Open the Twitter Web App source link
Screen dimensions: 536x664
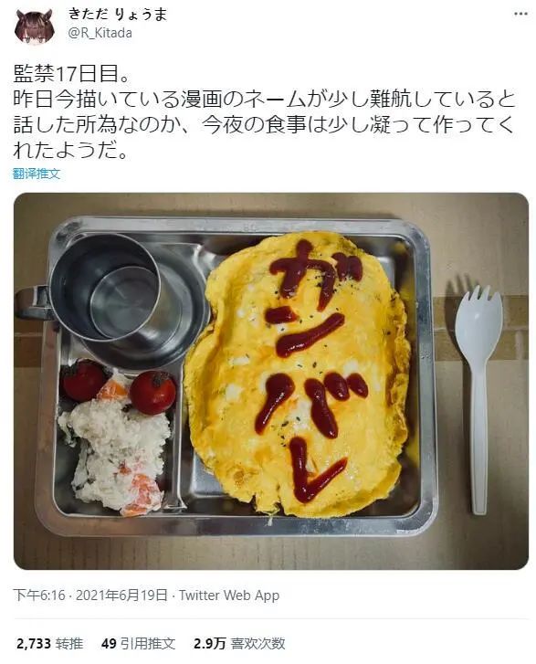(229, 595)
